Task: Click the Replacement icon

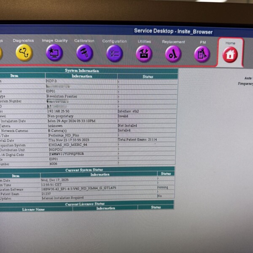Action: tap(173, 54)
